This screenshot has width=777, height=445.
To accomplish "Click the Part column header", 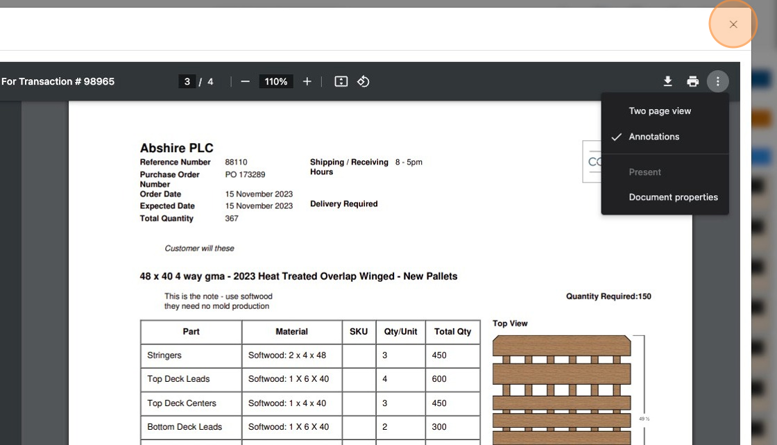I will (x=191, y=332).
